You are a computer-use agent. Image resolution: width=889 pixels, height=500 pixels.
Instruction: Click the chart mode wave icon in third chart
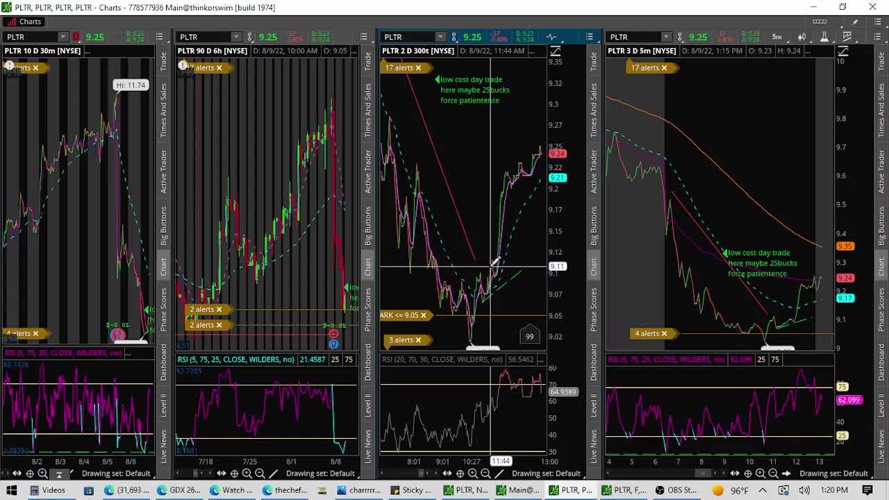pyautogui.click(x=551, y=37)
